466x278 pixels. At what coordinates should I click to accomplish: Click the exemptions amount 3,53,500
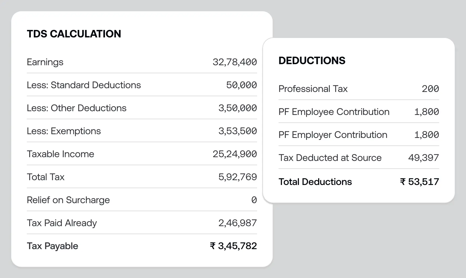tap(238, 131)
